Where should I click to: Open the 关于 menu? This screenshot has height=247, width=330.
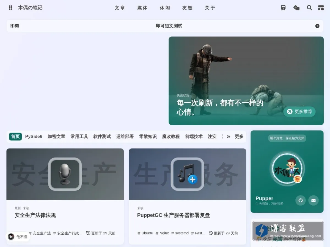pos(210,8)
